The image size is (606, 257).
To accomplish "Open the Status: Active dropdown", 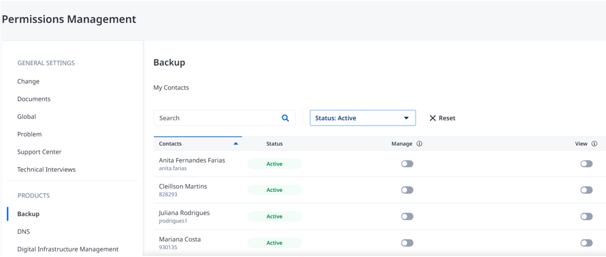I will coord(363,118).
